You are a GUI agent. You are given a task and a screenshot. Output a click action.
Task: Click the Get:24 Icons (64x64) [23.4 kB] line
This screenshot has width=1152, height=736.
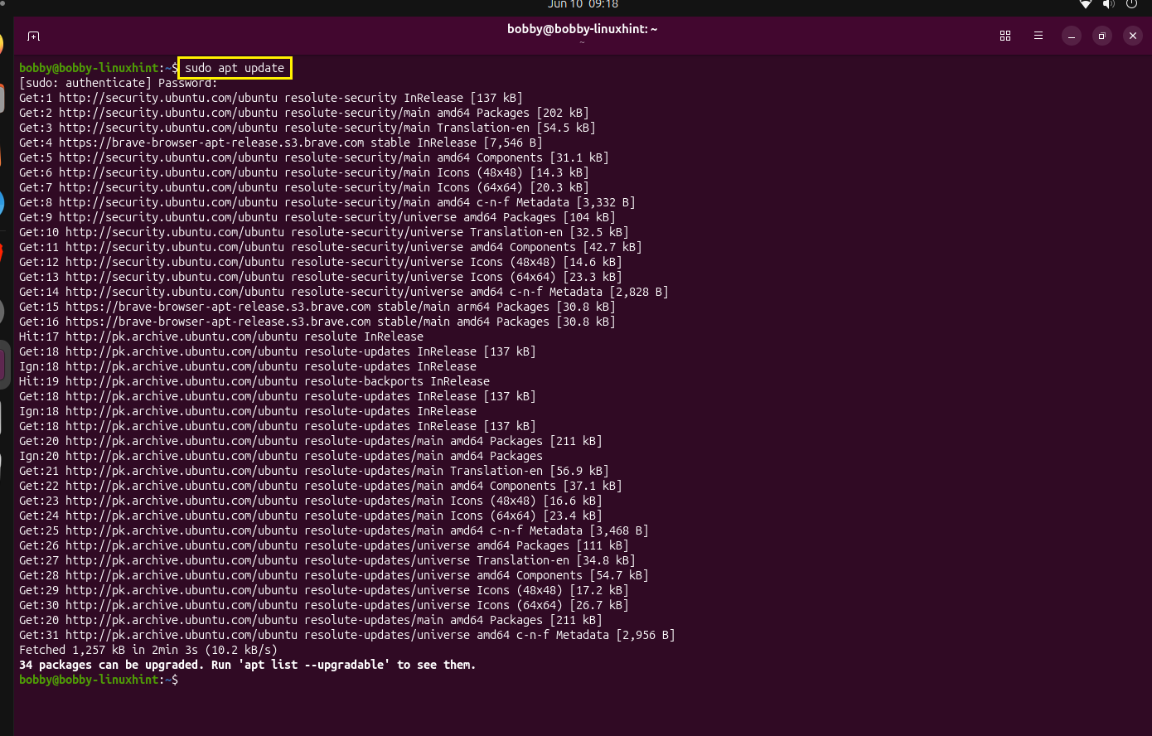[311, 516]
